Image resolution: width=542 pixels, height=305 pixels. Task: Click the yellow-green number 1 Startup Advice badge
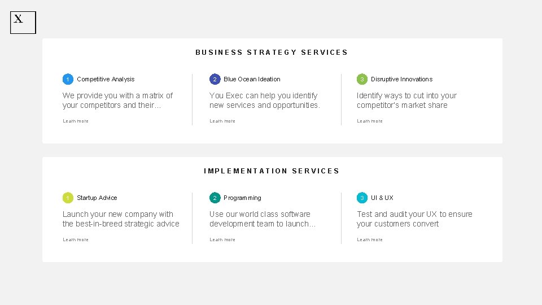tap(68, 198)
